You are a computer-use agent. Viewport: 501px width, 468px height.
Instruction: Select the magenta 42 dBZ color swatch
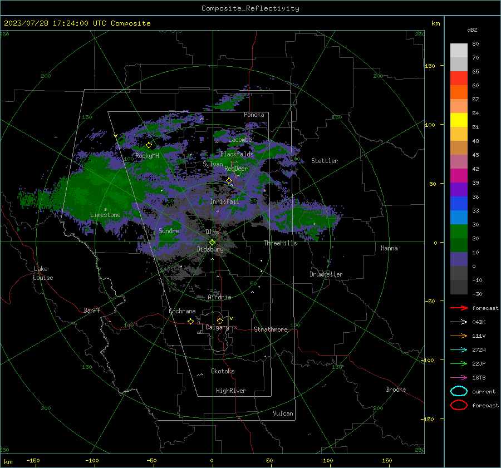click(459, 176)
